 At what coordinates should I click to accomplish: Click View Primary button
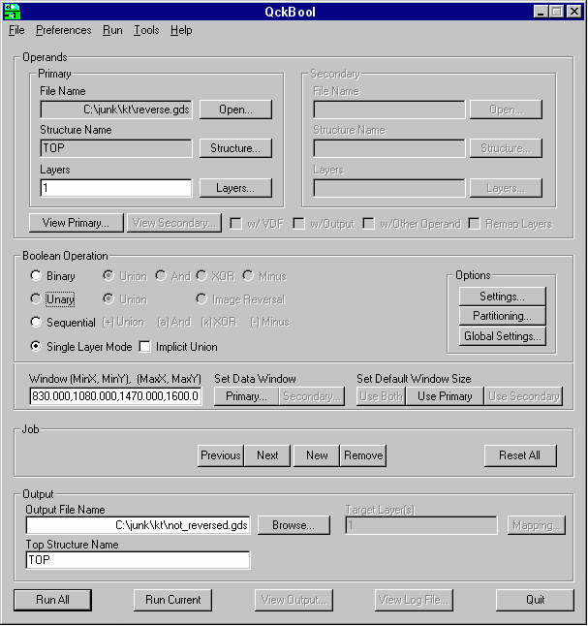pos(69,224)
